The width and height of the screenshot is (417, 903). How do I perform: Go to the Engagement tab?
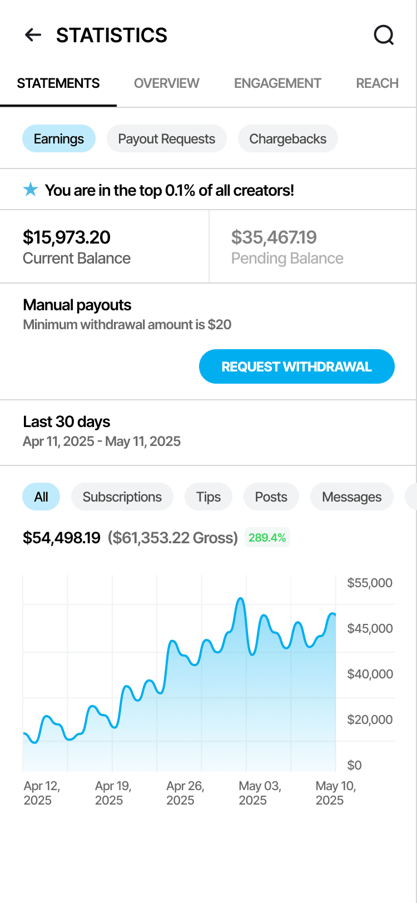[277, 83]
